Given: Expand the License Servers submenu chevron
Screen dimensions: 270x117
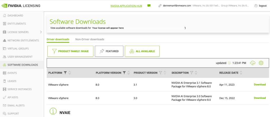Looking at the screenshot, I should coord(41,32).
